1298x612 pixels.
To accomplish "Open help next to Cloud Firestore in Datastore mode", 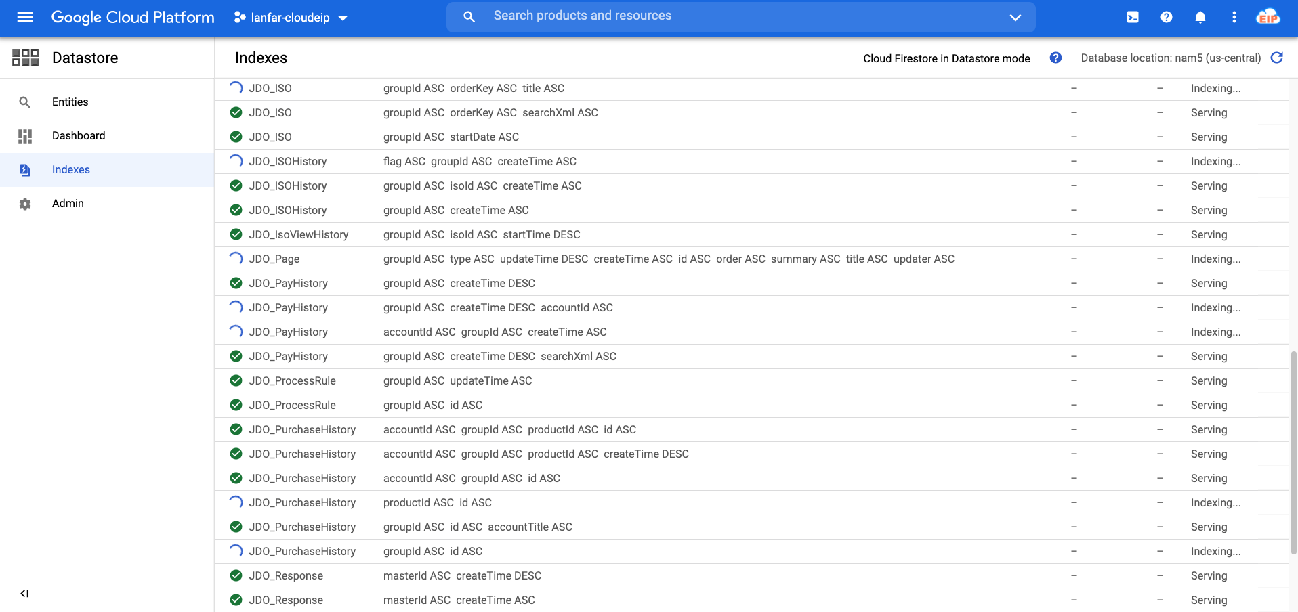I will pos(1055,58).
